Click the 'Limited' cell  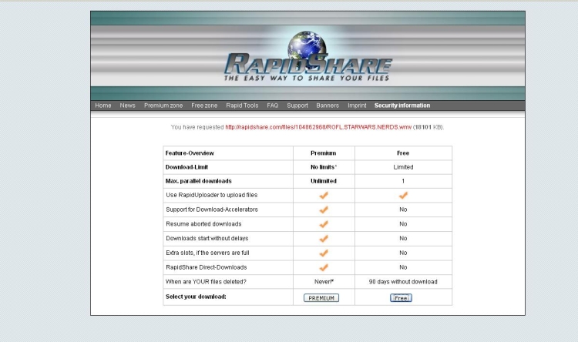[x=403, y=167]
